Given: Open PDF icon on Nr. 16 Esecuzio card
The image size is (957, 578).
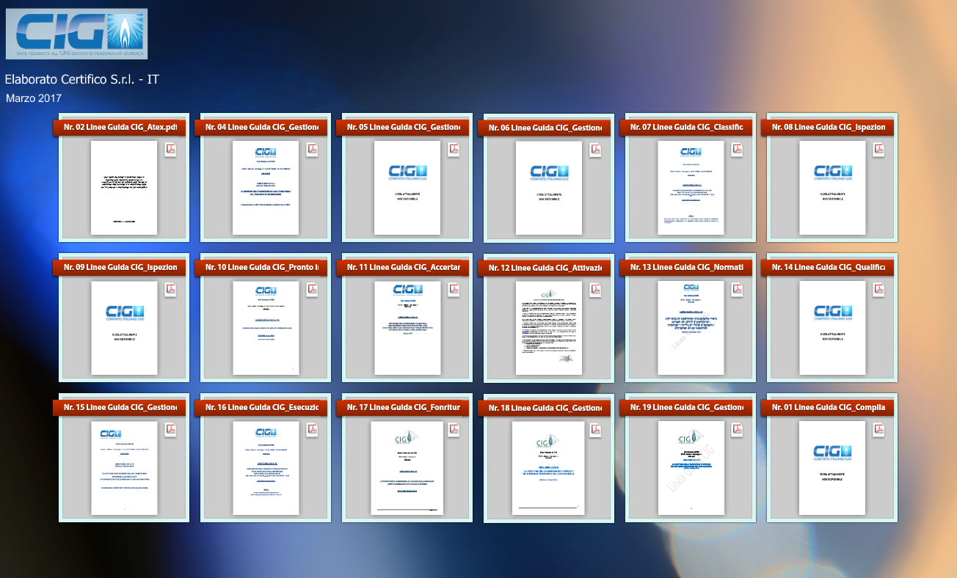Looking at the screenshot, I should tap(312, 430).
